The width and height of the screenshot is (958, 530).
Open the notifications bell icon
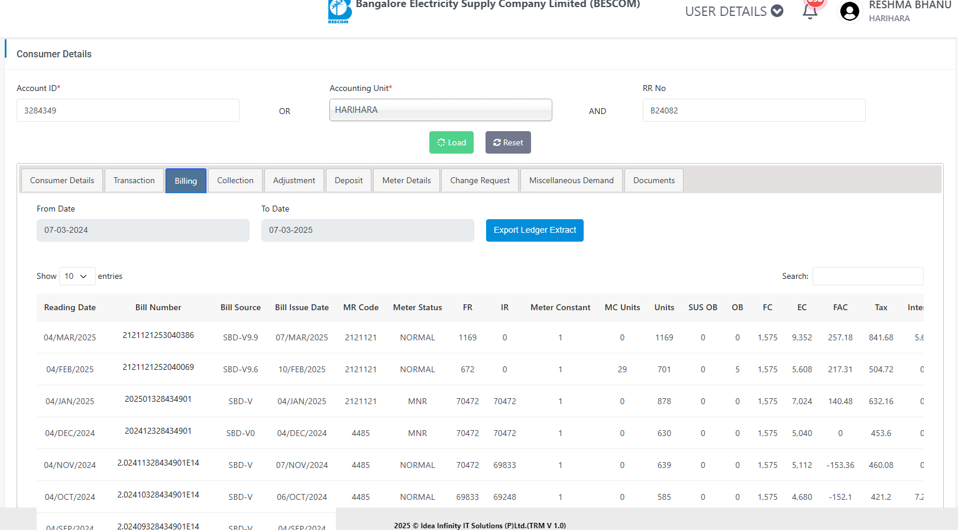pos(810,11)
